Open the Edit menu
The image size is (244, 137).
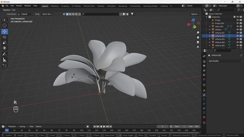(12, 6)
